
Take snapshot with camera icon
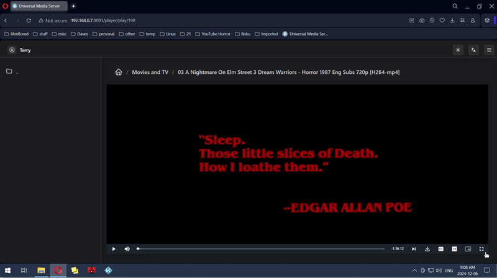click(422, 20)
